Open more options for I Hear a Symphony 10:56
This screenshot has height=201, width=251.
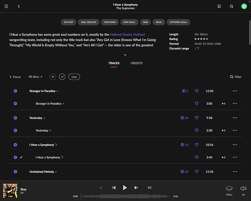point(235,145)
